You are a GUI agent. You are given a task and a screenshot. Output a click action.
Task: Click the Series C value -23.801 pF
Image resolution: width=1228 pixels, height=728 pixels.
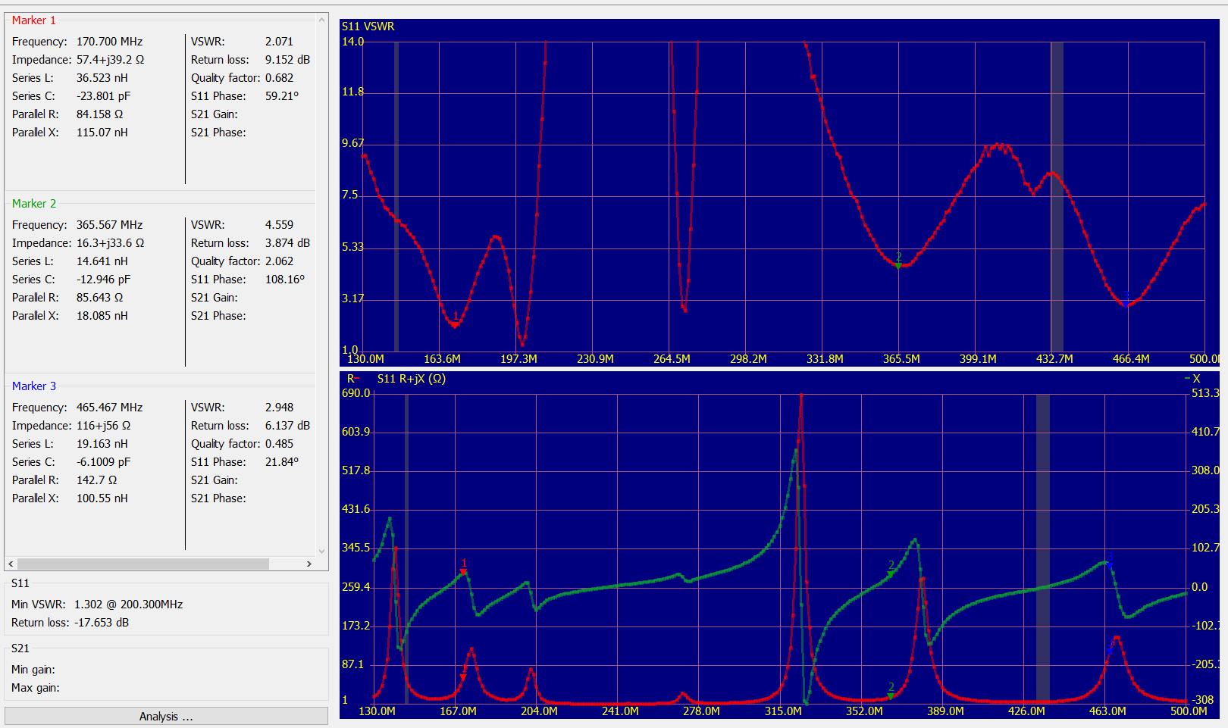click(103, 96)
